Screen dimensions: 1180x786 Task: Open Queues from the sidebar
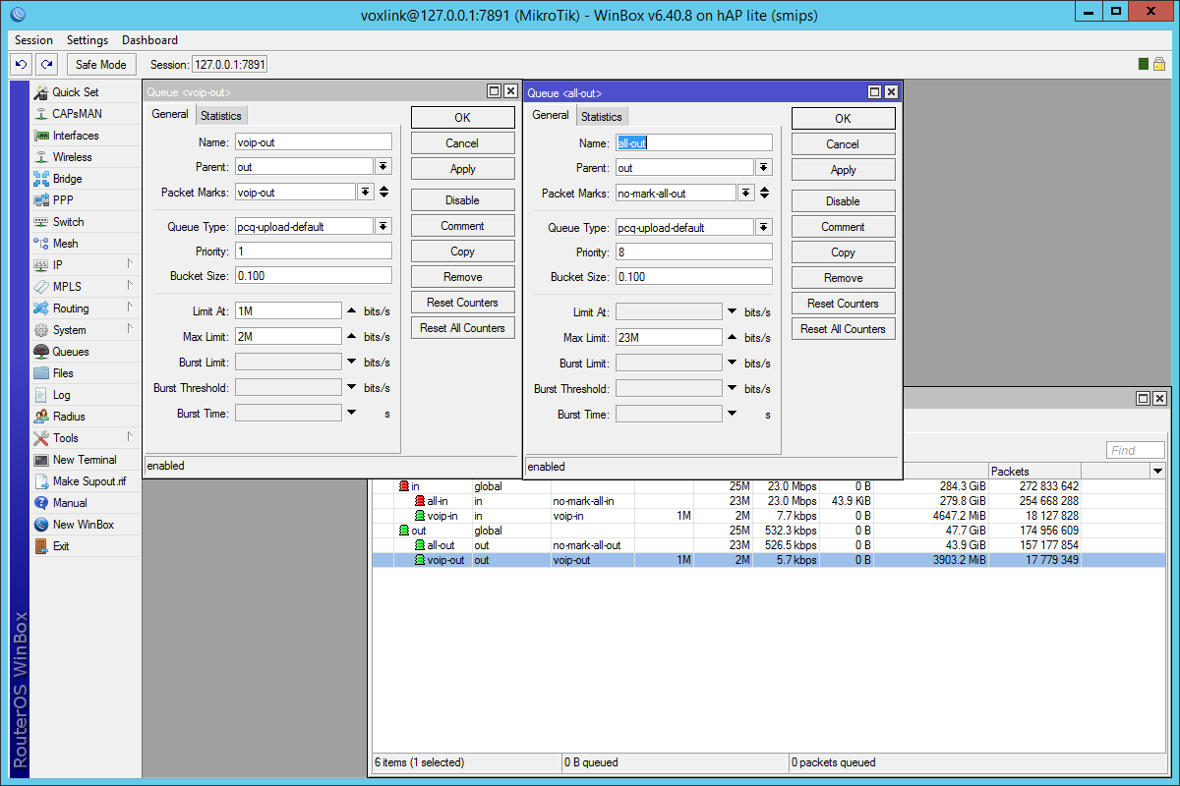coord(71,352)
